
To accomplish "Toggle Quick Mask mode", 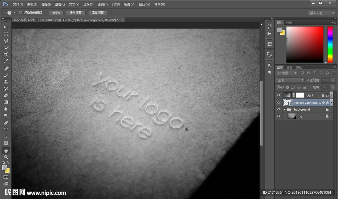I will [6, 177].
